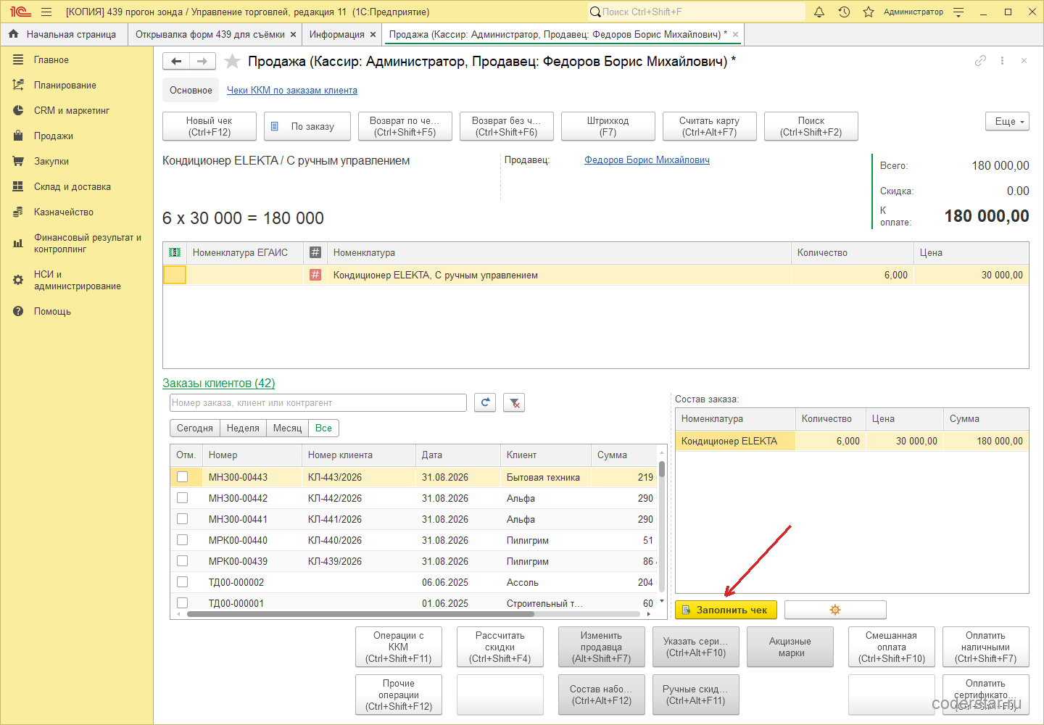The image size is (1044, 725).
Task: Open the main menu hamburger icon
Action: pos(46,12)
